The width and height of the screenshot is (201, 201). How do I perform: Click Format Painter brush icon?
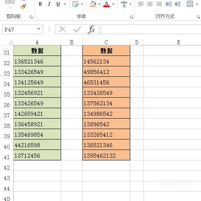tap(23, 7)
